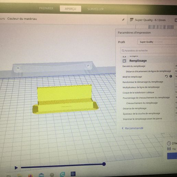Select the Multiplicateur de ligne de remplissage setting

[141, 87]
